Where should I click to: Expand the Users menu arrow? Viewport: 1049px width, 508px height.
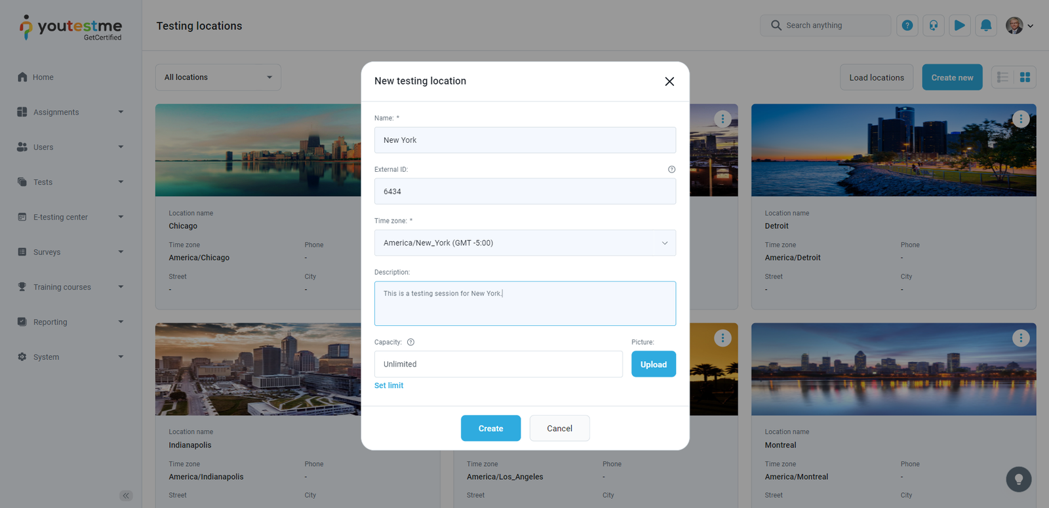tap(121, 147)
